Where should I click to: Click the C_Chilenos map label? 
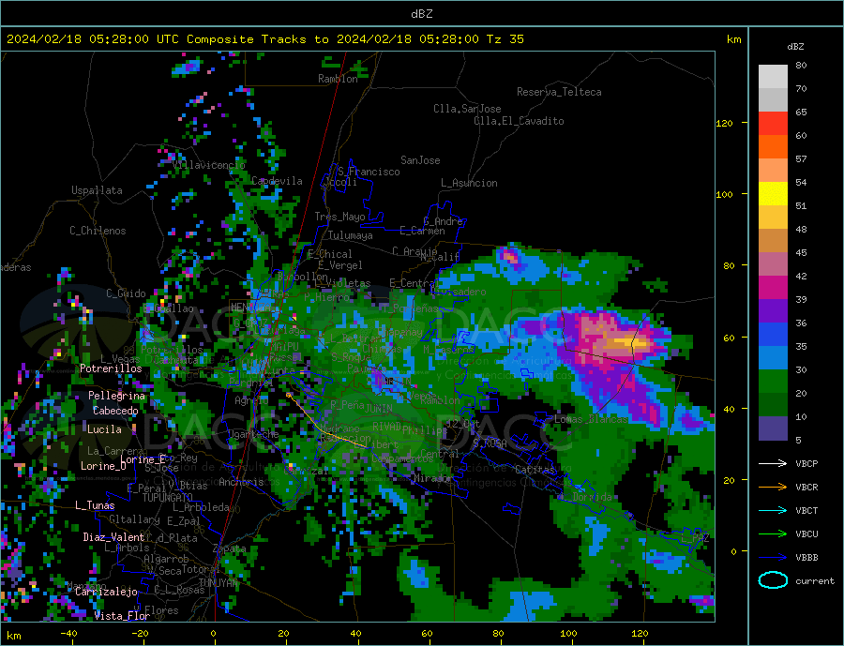pyautogui.click(x=98, y=231)
